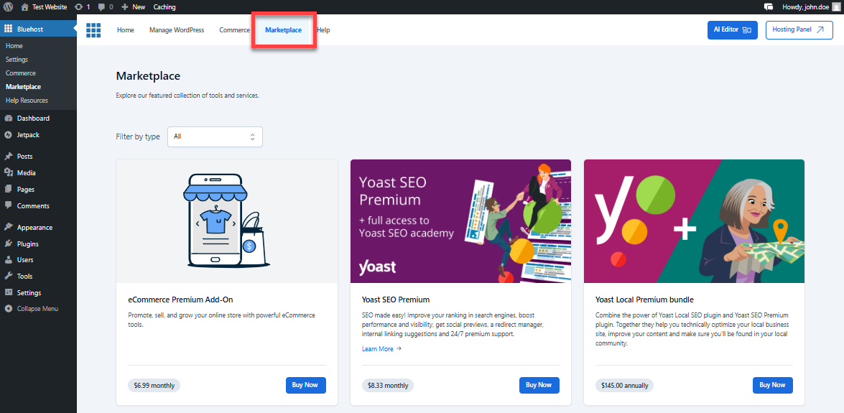Image resolution: width=844 pixels, height=413 pixels.
Task: Open the Caching admin bar menu
Action: 164,7
